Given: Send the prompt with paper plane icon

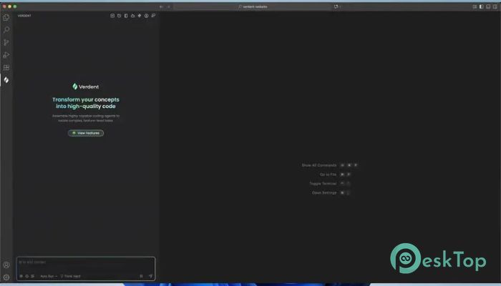Looking at the screenshot, I should click(x=150, y=276).
